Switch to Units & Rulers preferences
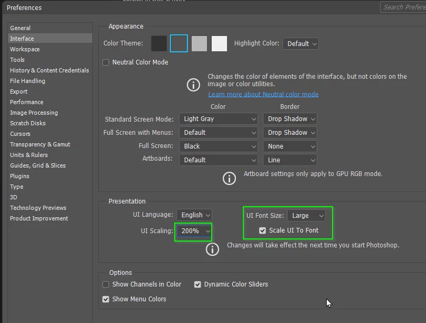This screenshot has width=426, height=323. (x=50, y=155)
